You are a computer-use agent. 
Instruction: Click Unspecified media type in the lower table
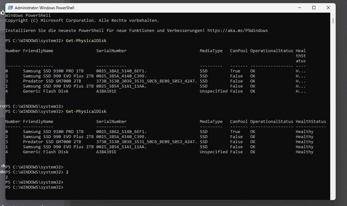[213, 152]
